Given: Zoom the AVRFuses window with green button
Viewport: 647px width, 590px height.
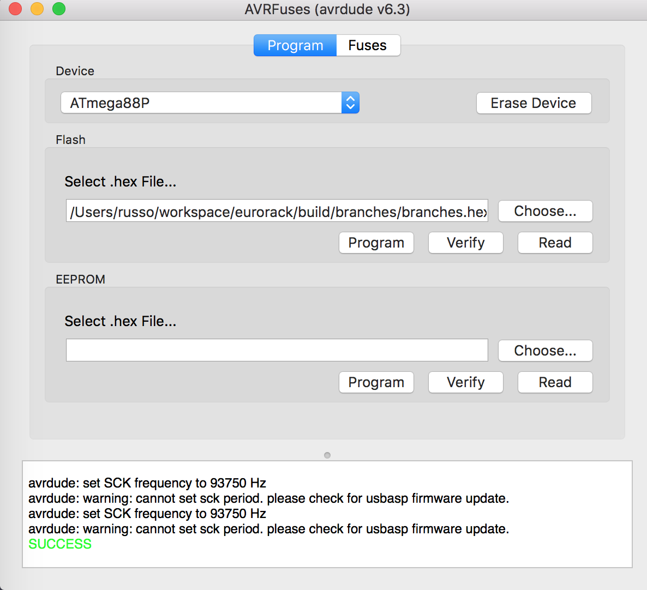Looking at the screenshot, I should [x=59, y=9].
